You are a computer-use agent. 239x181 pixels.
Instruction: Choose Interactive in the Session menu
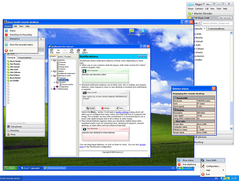point(21,39)
